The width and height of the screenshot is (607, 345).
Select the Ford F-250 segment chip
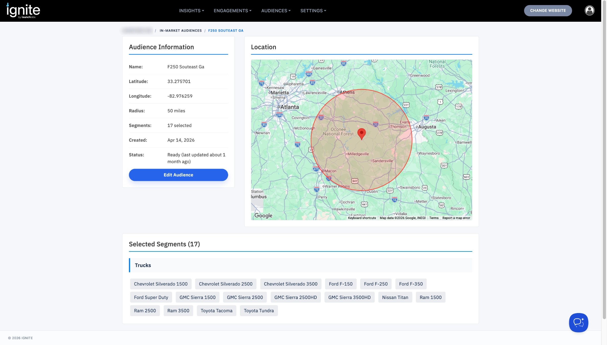pos(376,284)
